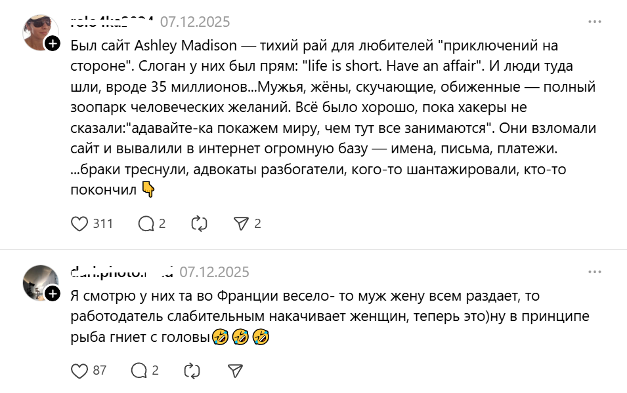The image size is (627, 393).
Task: Open replies using the comment bubble on the first post
Action: 145,224
